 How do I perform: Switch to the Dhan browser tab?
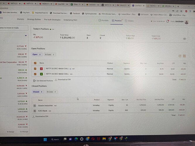pos(77,4)
